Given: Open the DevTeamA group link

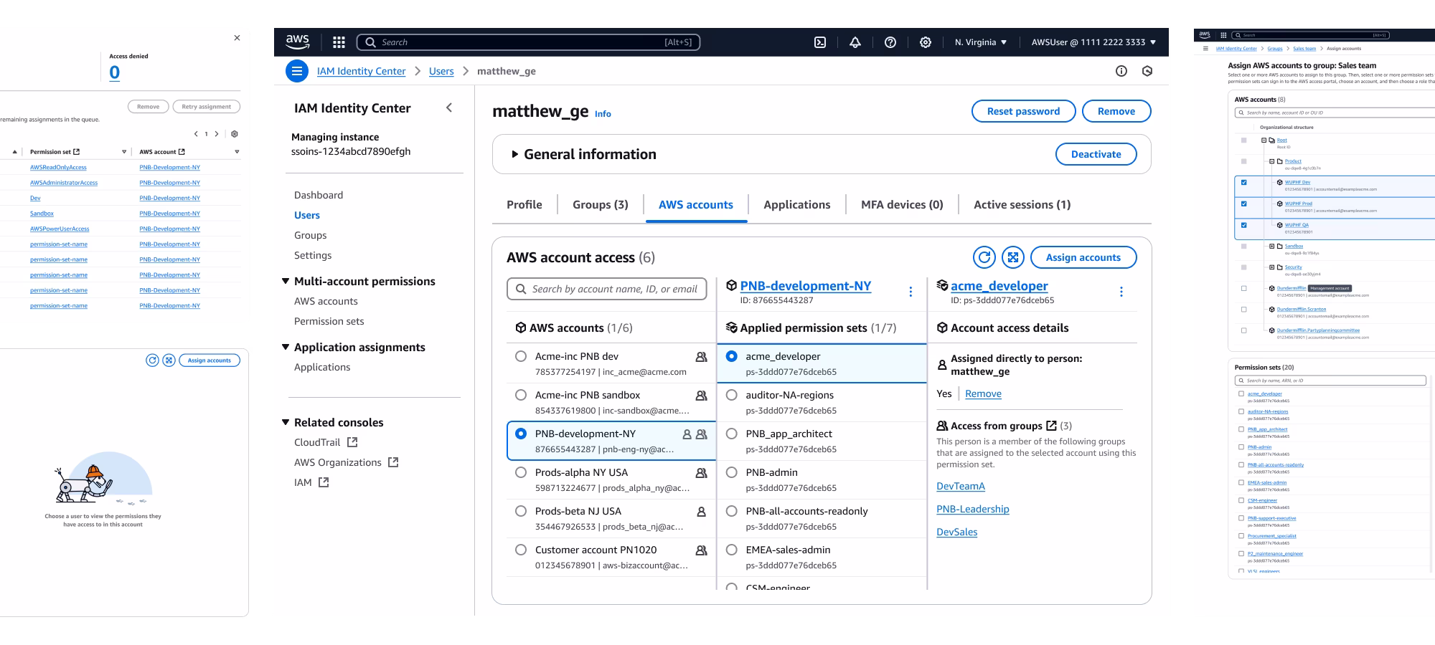Looking at the screenshot, I should 961,486.
